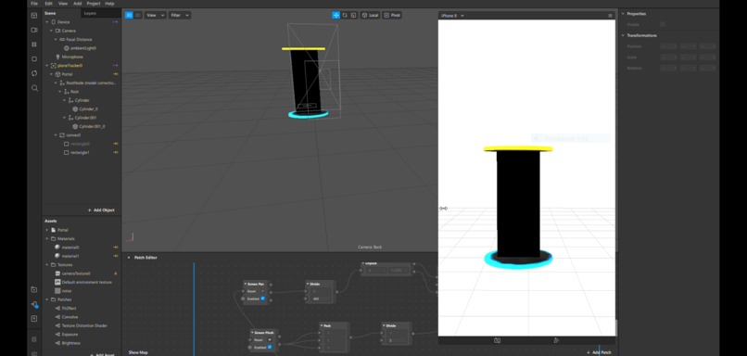
Task: Switch the viewport to 2D mode
Action: [x=138, y=15]
